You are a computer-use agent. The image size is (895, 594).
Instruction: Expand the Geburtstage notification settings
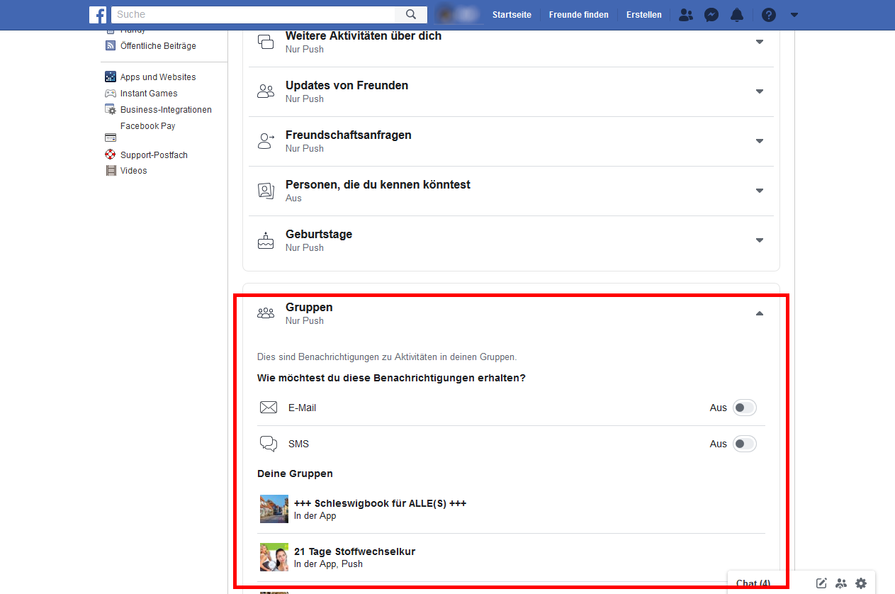759,240
